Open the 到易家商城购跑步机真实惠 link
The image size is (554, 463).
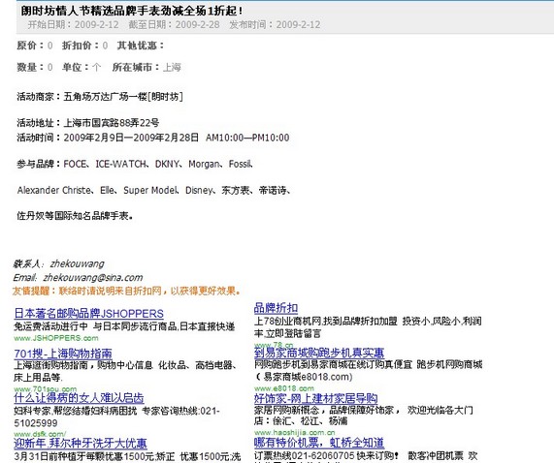[319, 353]
